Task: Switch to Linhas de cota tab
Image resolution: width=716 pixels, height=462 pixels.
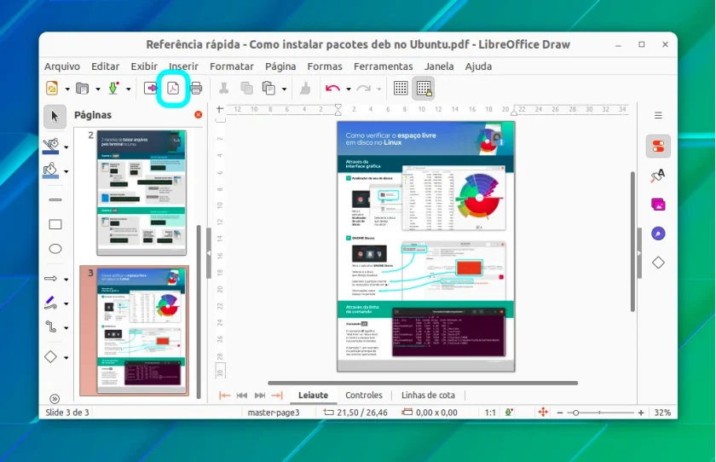Action: pos(428,396)
